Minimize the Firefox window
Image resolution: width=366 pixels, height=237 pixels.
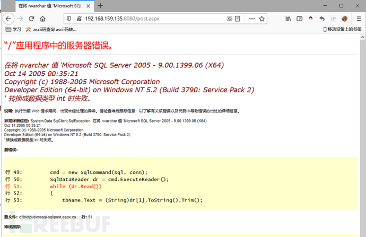tap(325, 6)
